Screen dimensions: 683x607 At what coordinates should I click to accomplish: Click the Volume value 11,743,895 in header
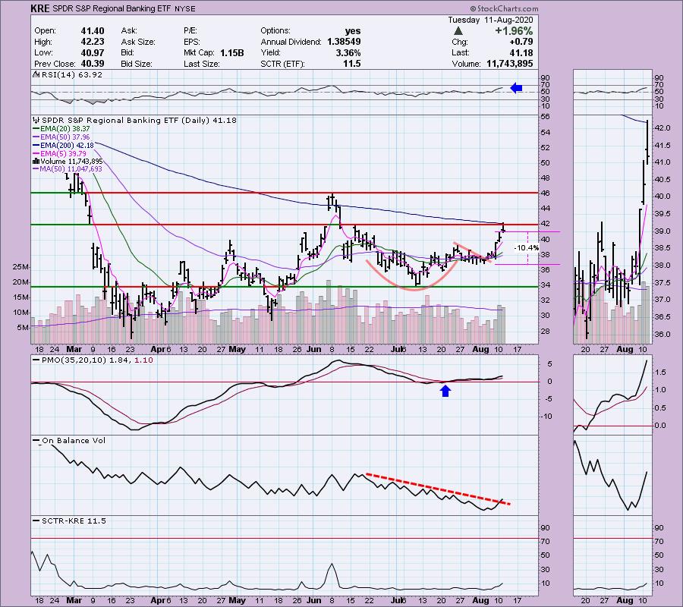(x=510, y=64)
